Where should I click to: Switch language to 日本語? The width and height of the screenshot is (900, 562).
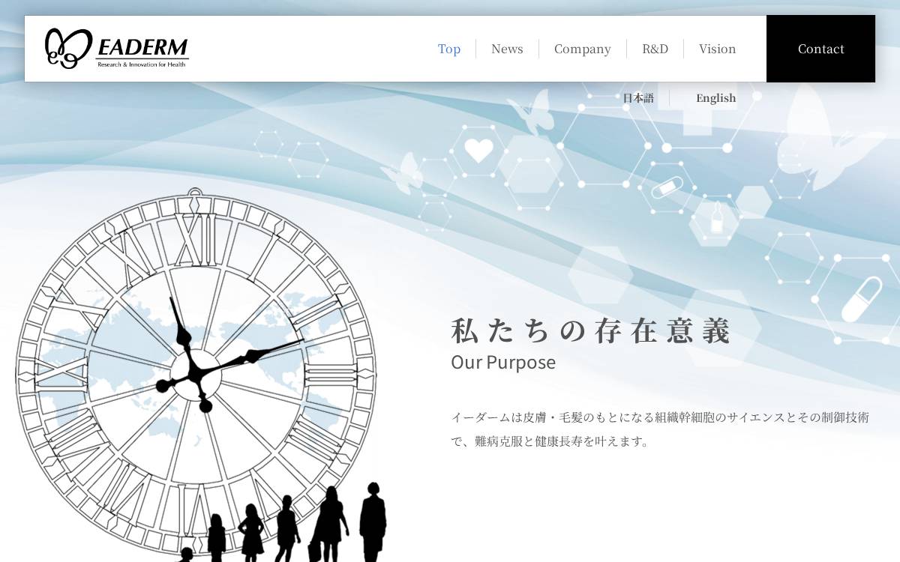pos(638,98)
